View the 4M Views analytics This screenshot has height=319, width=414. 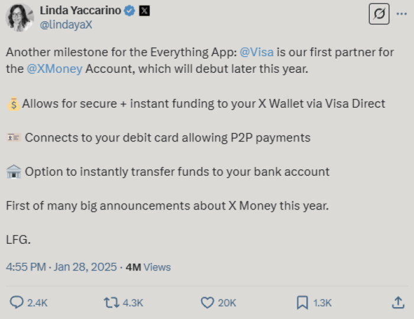(x=148, y=267)
